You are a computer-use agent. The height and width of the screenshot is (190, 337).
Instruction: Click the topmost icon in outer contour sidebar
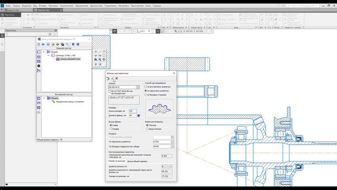pos(38,52)
